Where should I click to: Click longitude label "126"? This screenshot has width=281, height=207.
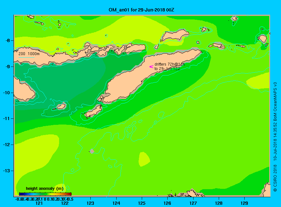(x=167, y=203)
